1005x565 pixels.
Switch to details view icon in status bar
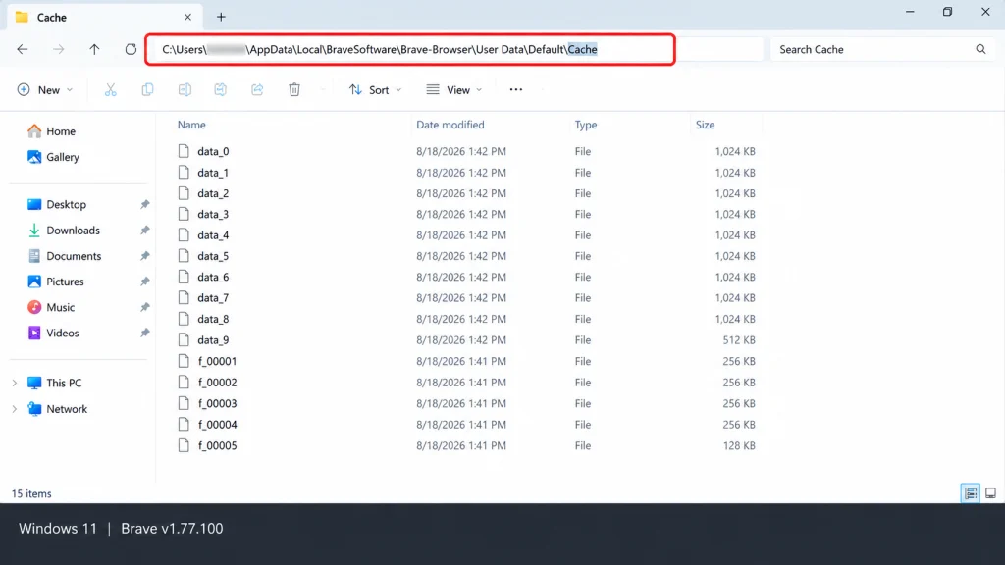tap(971, 493)
